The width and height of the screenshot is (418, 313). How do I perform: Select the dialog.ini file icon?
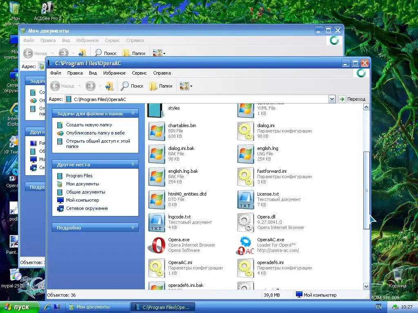(245, 131)
